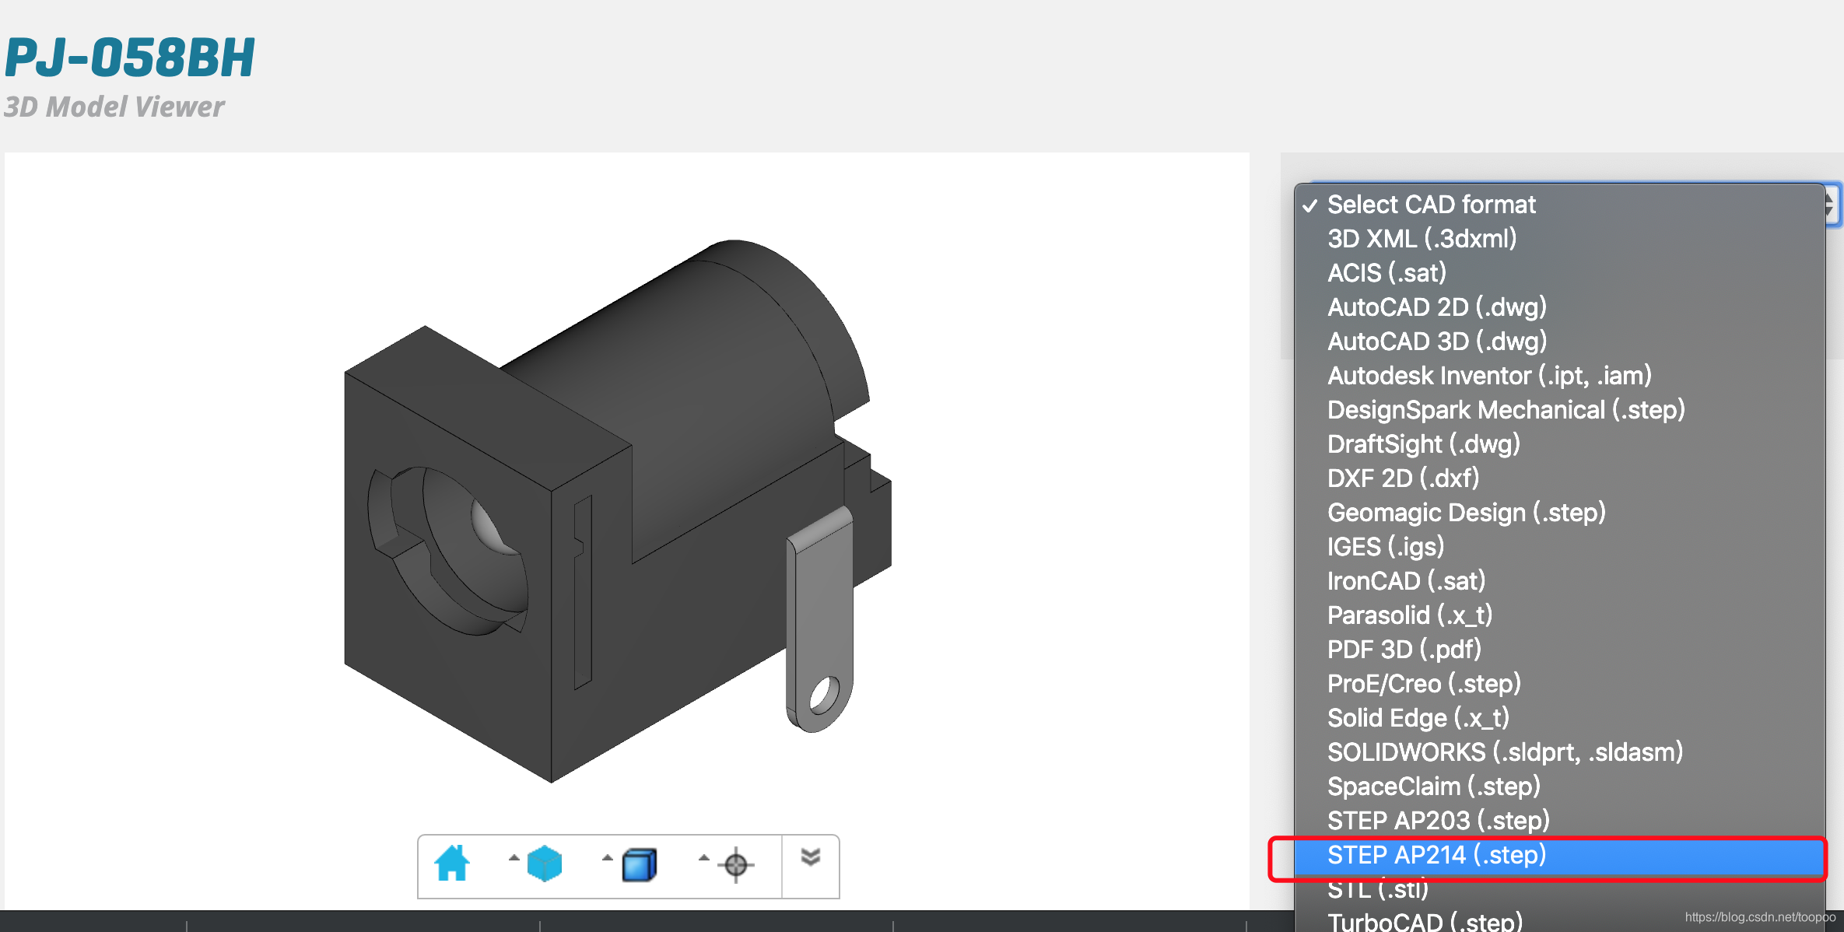
Task: Click the home view icon in viewer toolbar
Action: 452,864
